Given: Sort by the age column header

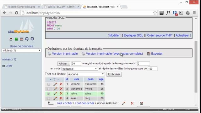Looking at the screenshot, I should 101,79.
